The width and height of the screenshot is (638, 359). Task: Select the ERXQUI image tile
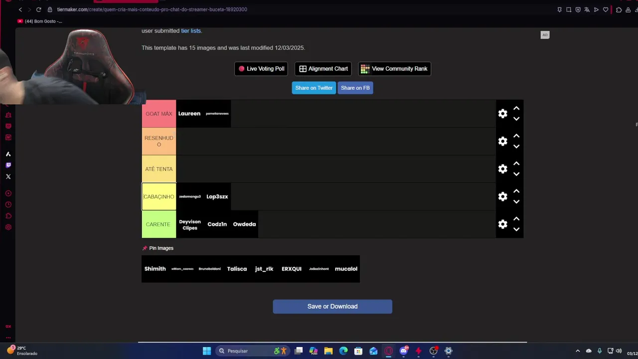292,269
